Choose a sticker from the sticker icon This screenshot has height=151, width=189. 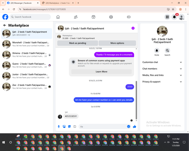point(70,126)
